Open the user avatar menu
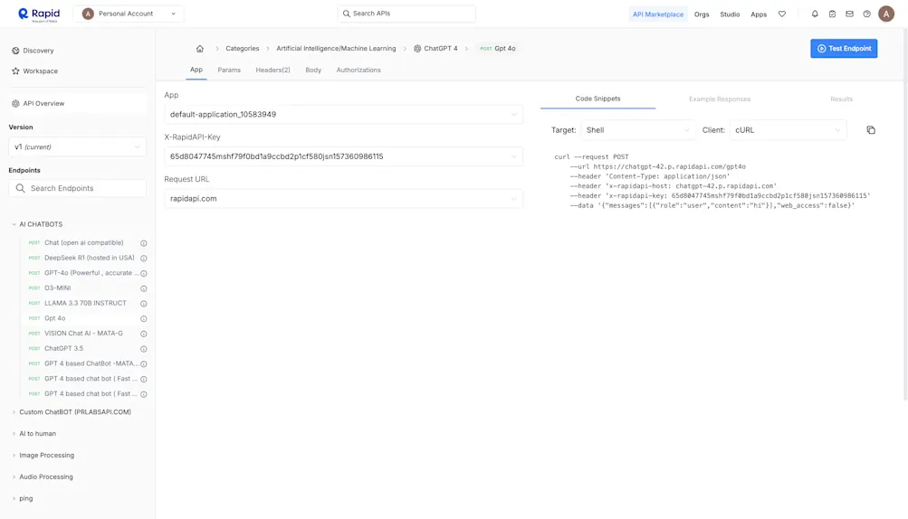Image resolution: width=908 pixels, height=519 pixels. 886,14
